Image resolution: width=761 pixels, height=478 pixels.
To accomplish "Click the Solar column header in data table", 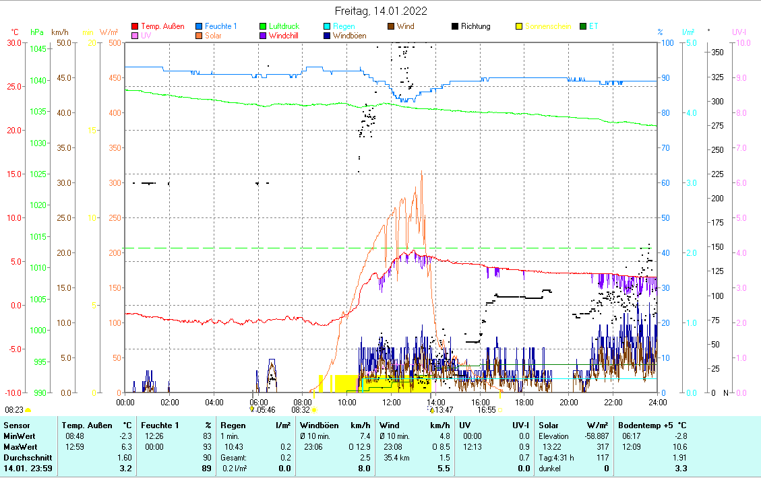I will (x=549, y=425).
